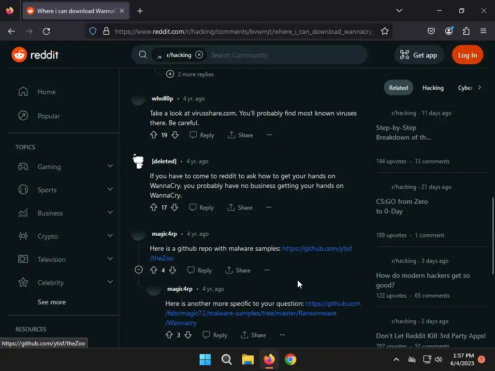Image resolution: width=495 pixels, height=371 pixels.
Task: Open the Windows Start menu
Action: [x=205, y=359]
